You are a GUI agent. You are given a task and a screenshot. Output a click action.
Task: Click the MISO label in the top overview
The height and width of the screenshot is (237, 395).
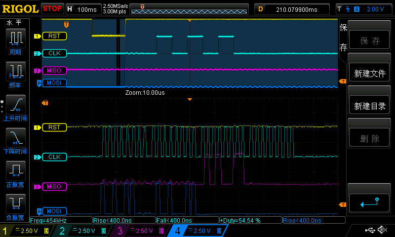54,71
